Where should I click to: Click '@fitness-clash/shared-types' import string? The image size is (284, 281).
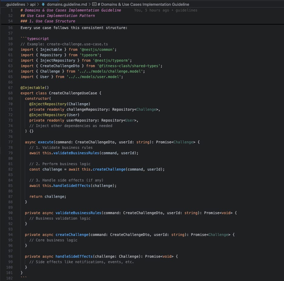coord(129,66)
